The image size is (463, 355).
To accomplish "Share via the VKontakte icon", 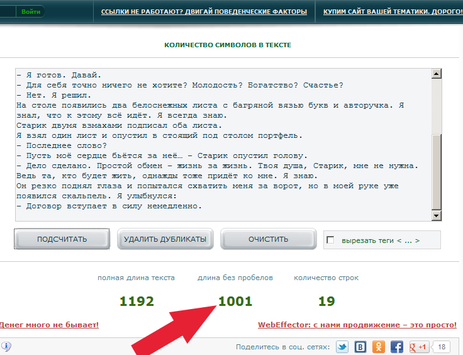I will [360, 347].
